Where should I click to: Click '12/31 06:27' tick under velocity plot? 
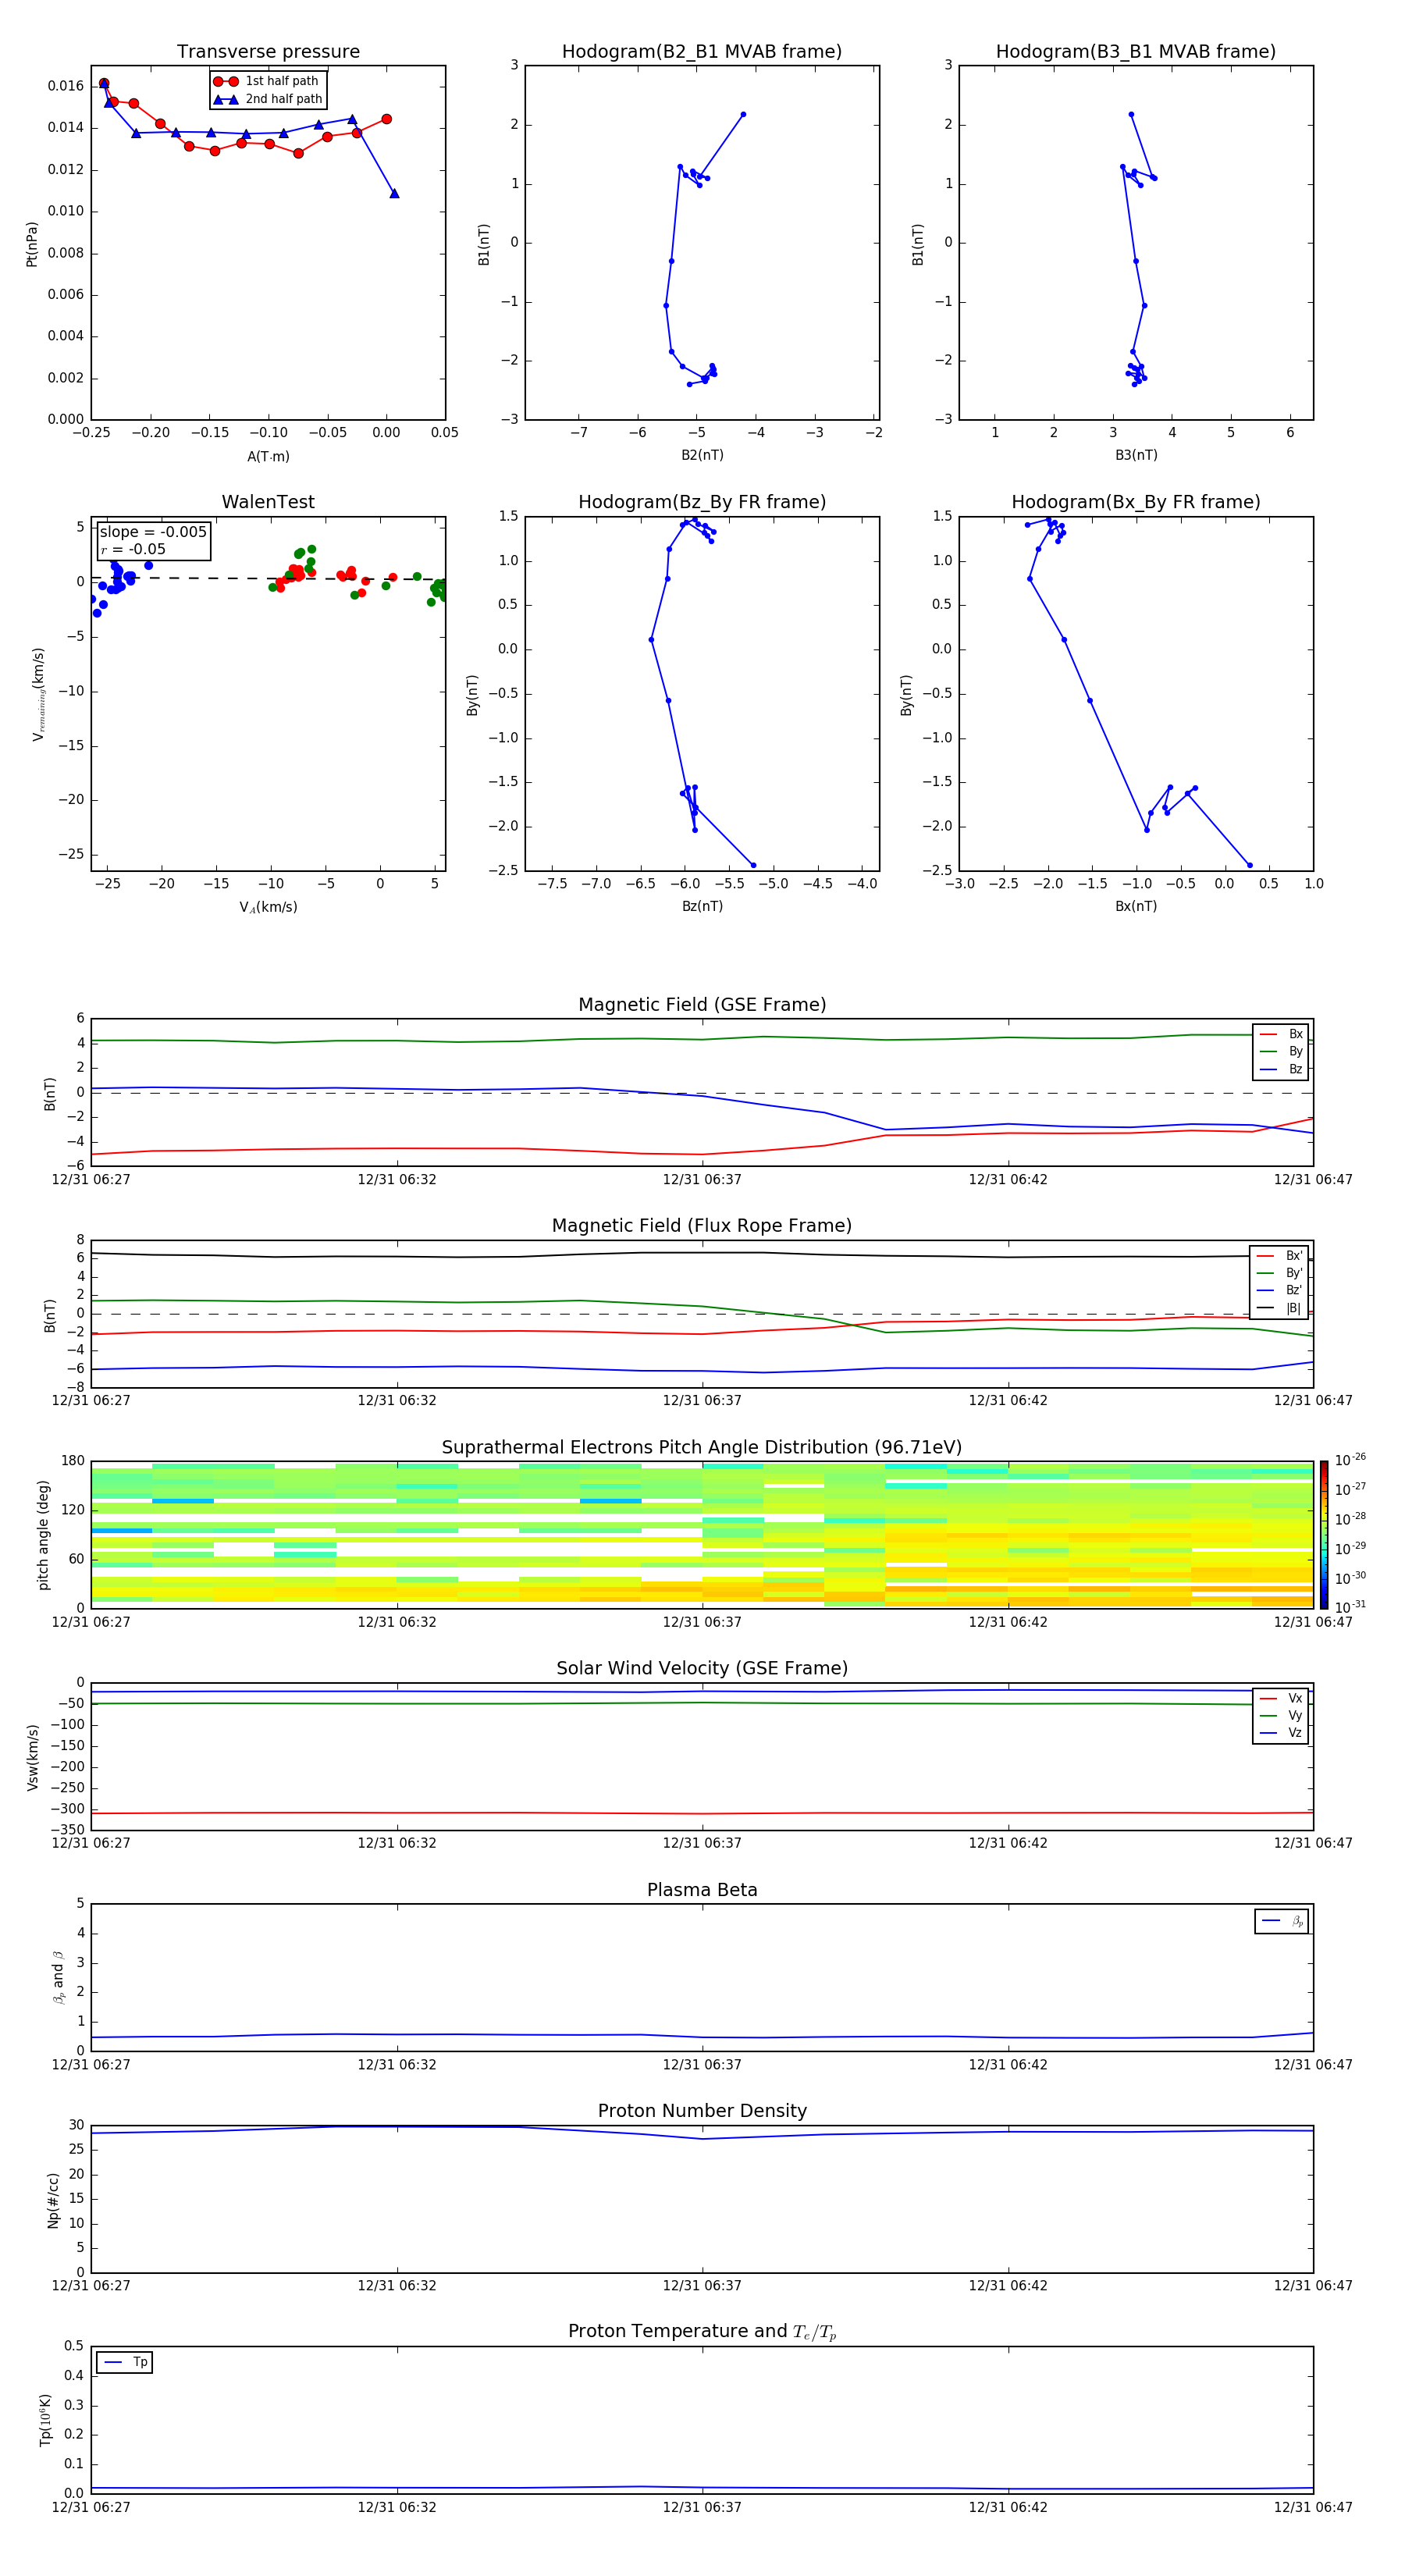tap(91, 1843)
